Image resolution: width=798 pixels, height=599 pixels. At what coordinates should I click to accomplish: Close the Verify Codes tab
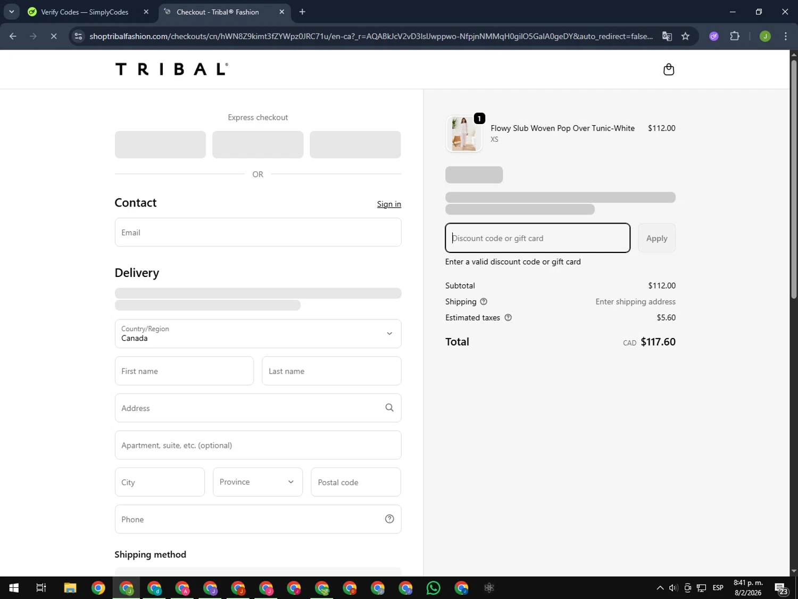tap(146, 12)
